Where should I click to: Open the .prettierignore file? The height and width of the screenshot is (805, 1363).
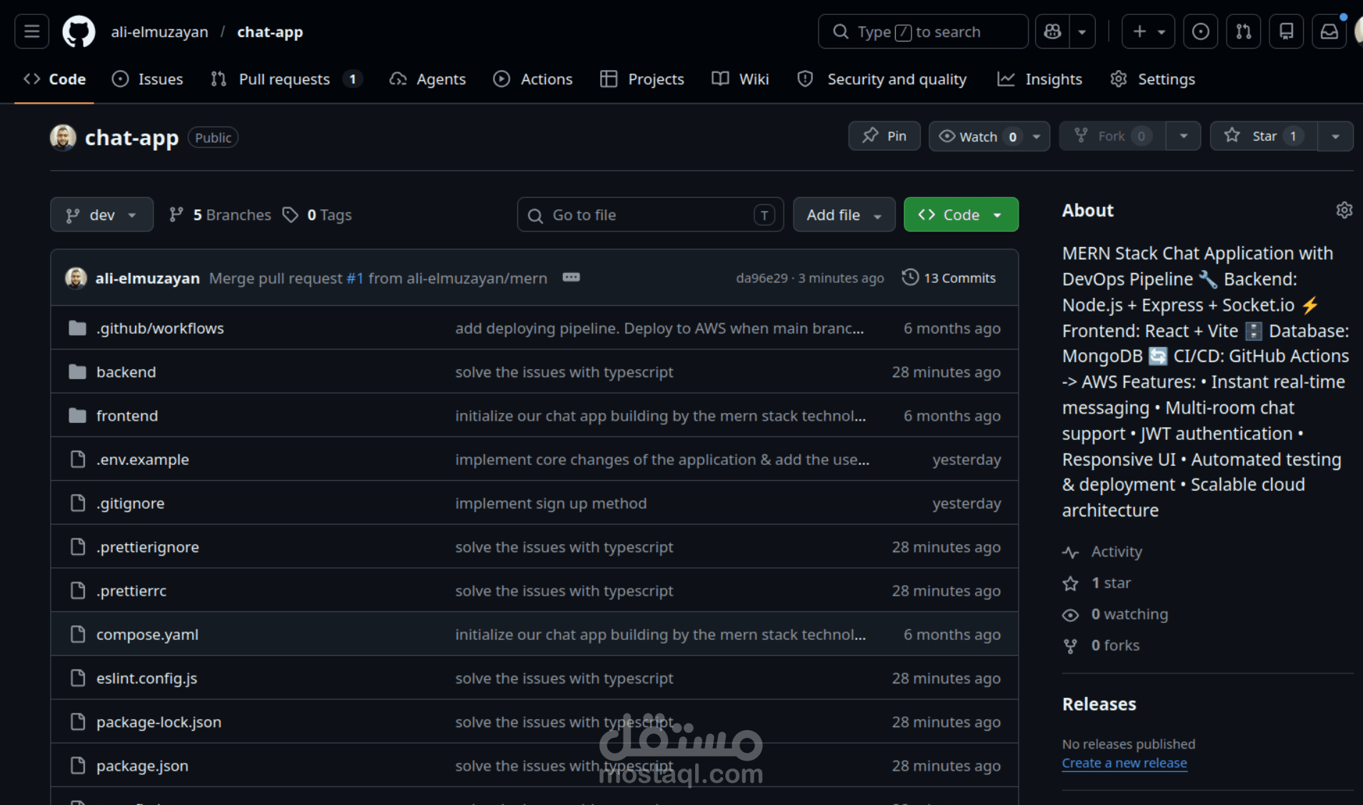pos(148,547)
